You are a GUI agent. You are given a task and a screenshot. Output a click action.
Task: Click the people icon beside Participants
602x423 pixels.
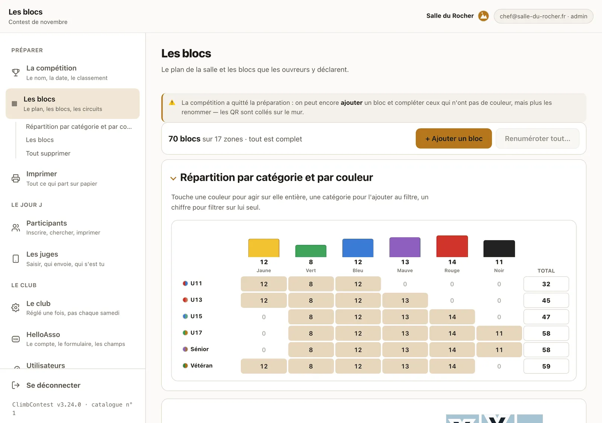coord(16,227)
